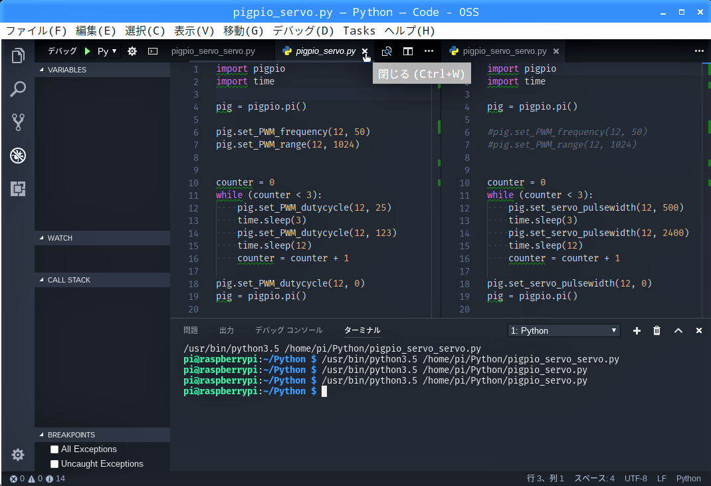Open the Debug view in activity bar
This screenshot has height=486, width=711.
pos(18,156)
